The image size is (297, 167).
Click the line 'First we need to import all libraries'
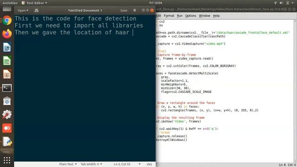coord(79,26)
